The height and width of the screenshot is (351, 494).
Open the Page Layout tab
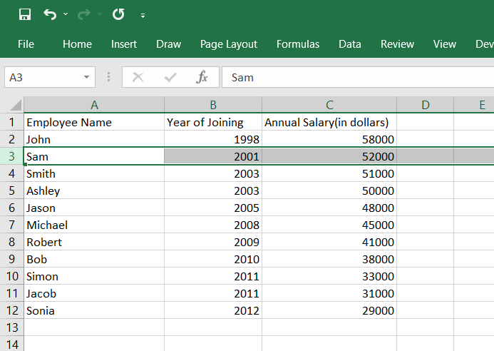pyautogui.click(x=229, y=44)
